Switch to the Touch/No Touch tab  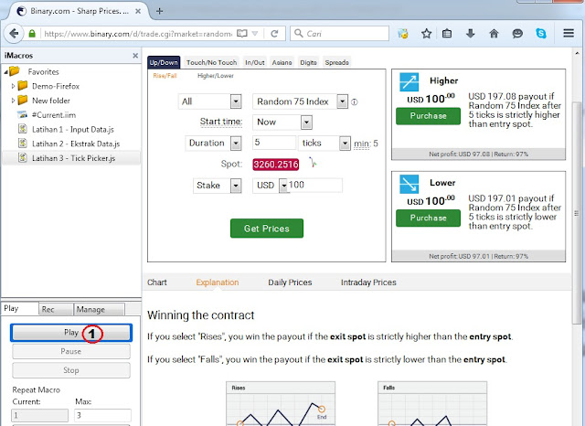coord(211,62)
